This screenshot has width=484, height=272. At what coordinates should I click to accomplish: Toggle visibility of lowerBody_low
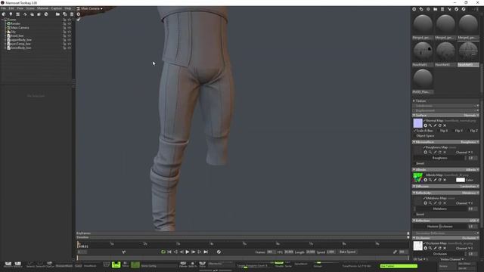point(70,48)
